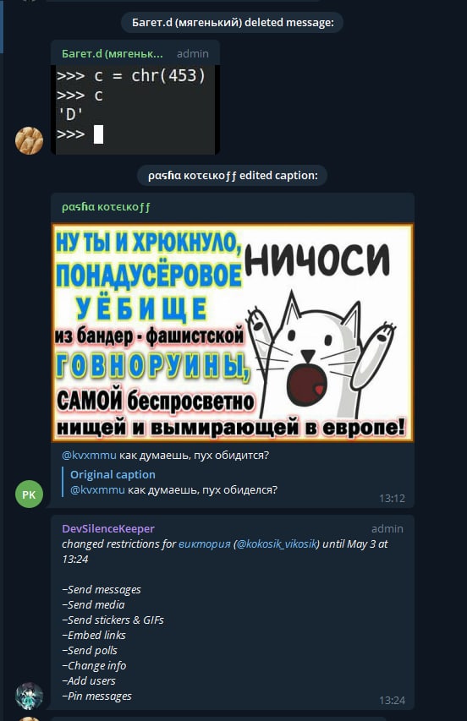
Task: Open the @kokosik_vikosik username link
Action: point(277,544)
